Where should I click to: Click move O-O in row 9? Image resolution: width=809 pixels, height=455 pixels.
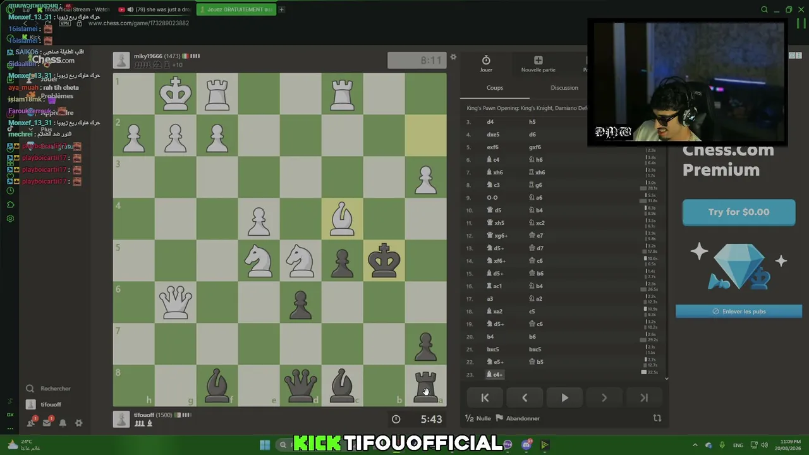492,198
